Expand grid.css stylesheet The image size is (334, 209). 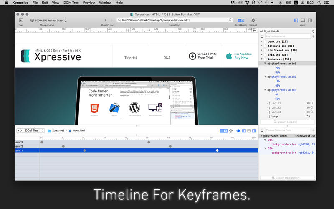coord(261,55)
